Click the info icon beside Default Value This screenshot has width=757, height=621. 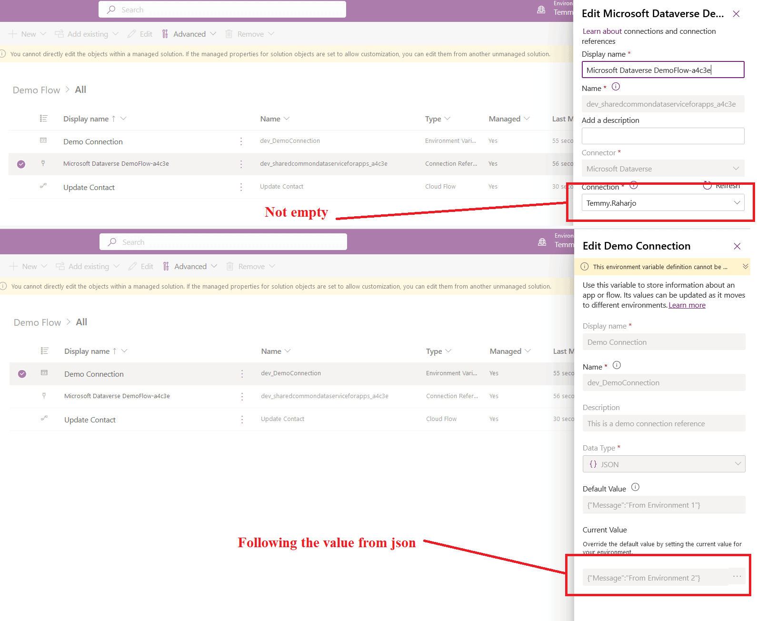(x=635, y=487)
